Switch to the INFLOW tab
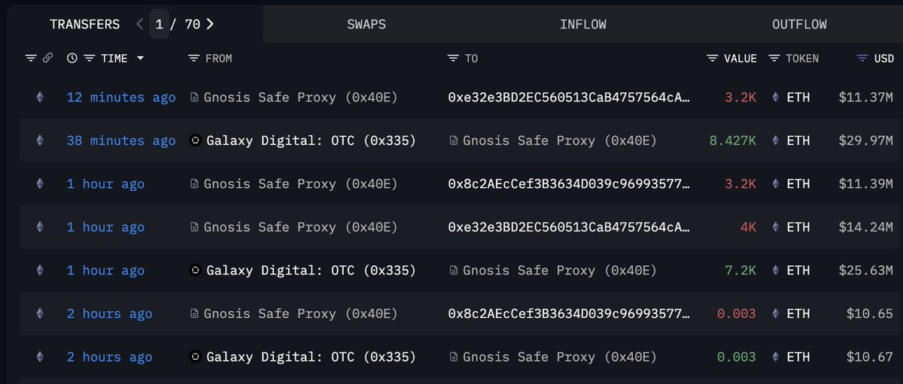 click(583, 24)
